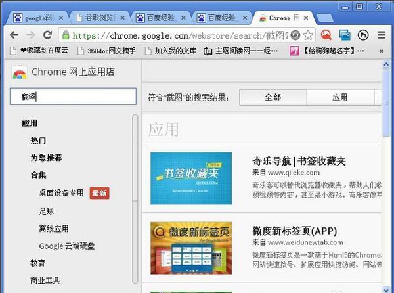Viewport: 394px width, 293px height.
Task: Click the Chrome Web Store logo
Action: 20,72
